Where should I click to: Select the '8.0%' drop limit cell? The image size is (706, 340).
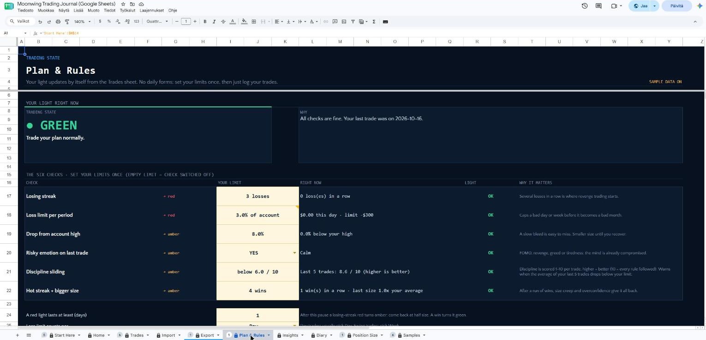tap(257, 234)
